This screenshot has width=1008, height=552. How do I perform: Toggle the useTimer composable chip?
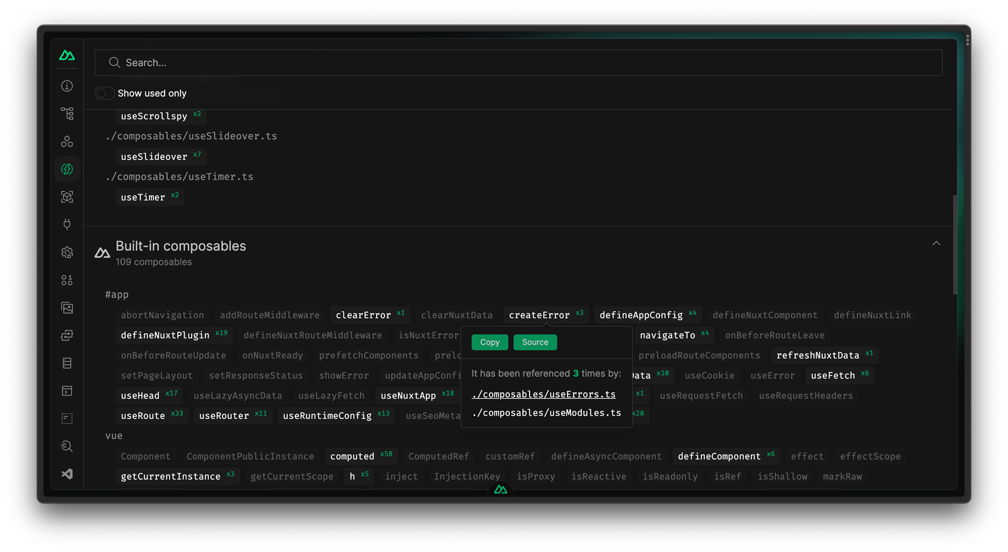tap(150, 197)
